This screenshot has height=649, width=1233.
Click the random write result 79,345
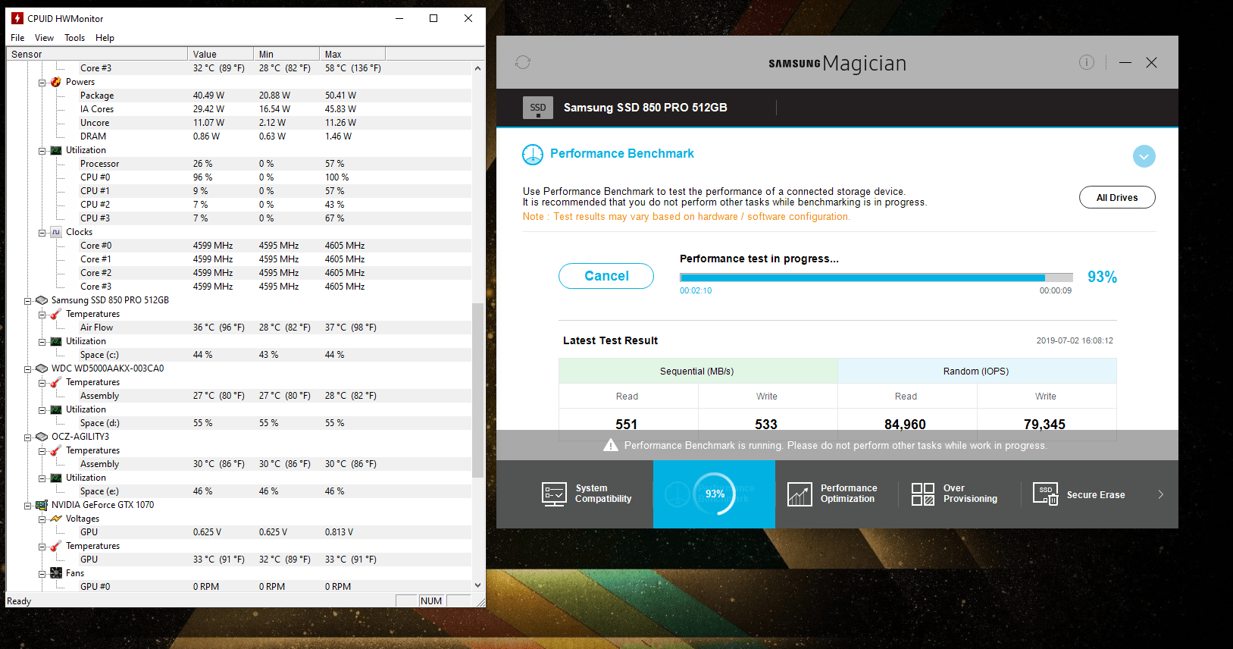[1044, 424]
